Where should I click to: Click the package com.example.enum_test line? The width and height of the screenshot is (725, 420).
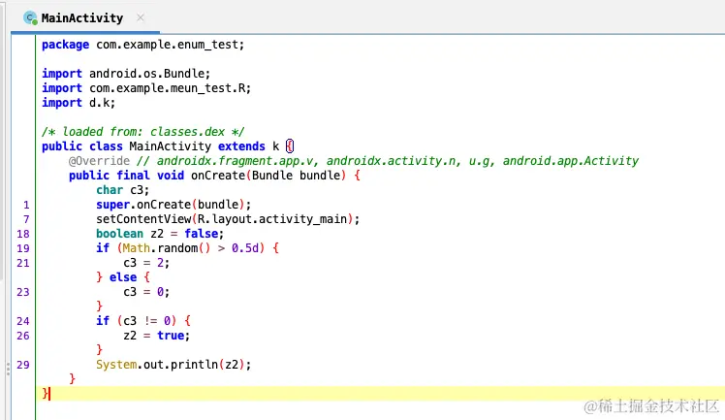(x=142, y=45)
